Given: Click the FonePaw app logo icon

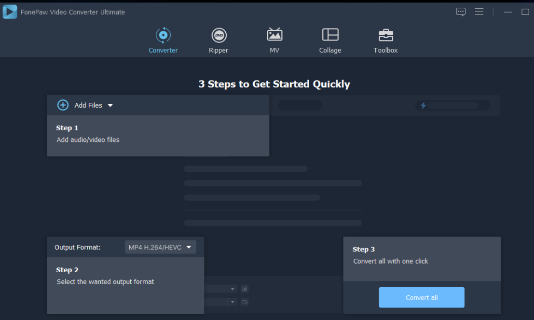Looking at the screenshot, I should [10, 12].
